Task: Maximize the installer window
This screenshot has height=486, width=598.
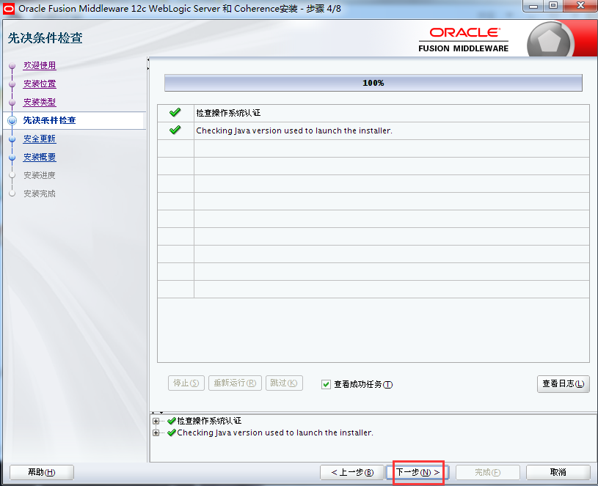Action: pyautogui.click(x=553, y=6)
